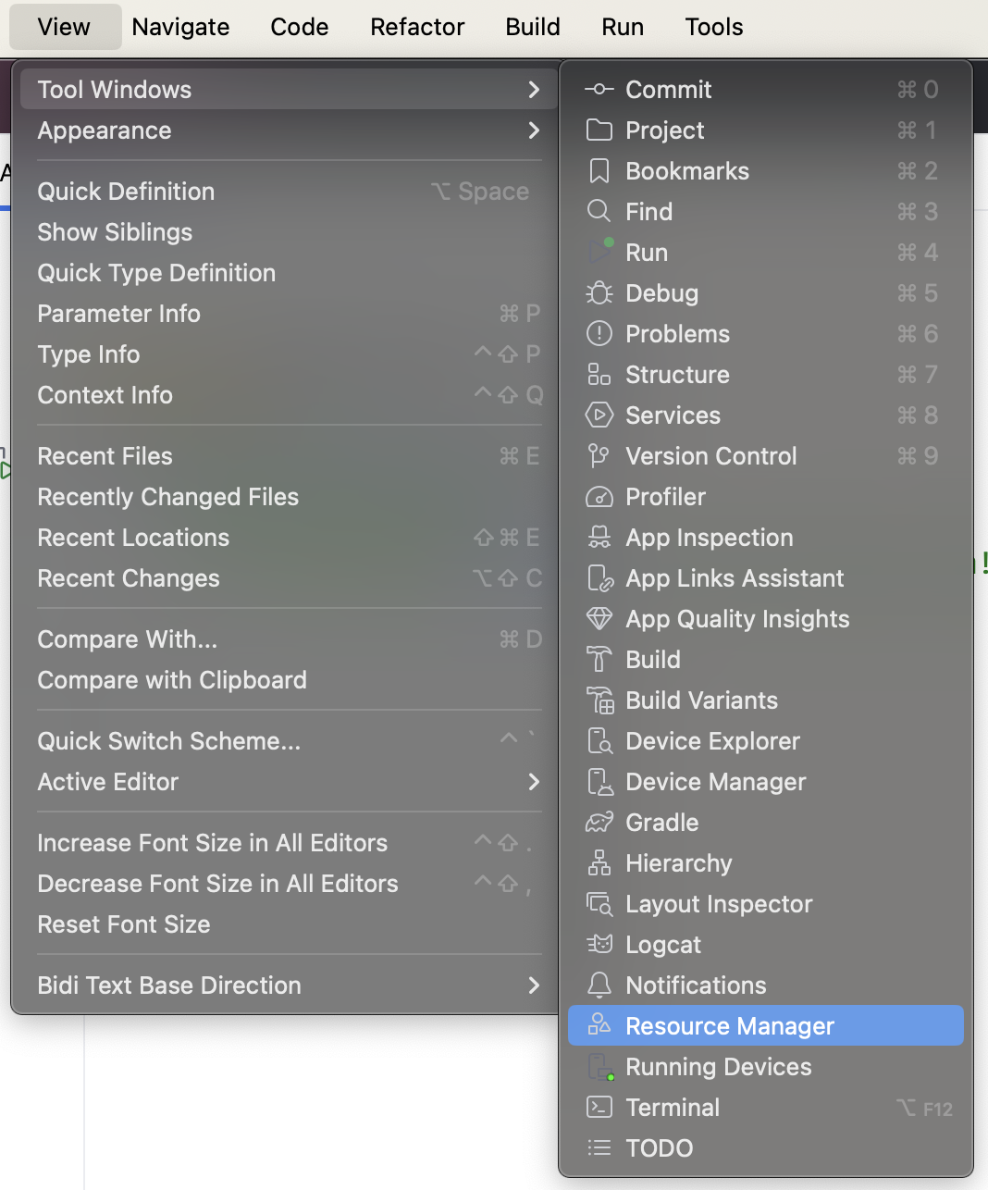Click the Gradle elephant icon
988x1190 pixels.
599,823
